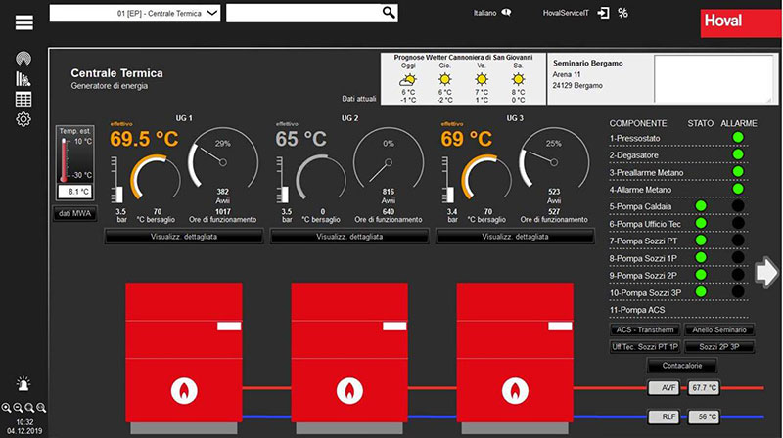Open the table grid view icon

pos(23,99)
